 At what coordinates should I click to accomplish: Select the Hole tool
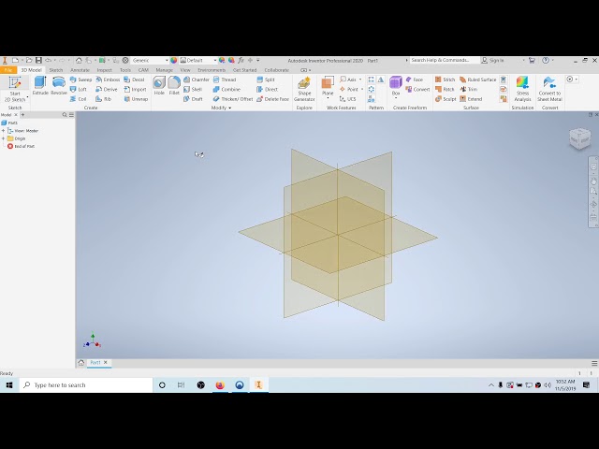[x=159, y=85]
